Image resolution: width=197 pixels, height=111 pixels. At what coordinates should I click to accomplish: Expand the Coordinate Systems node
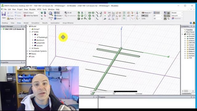pyautogui.click(x=27, y=51)
